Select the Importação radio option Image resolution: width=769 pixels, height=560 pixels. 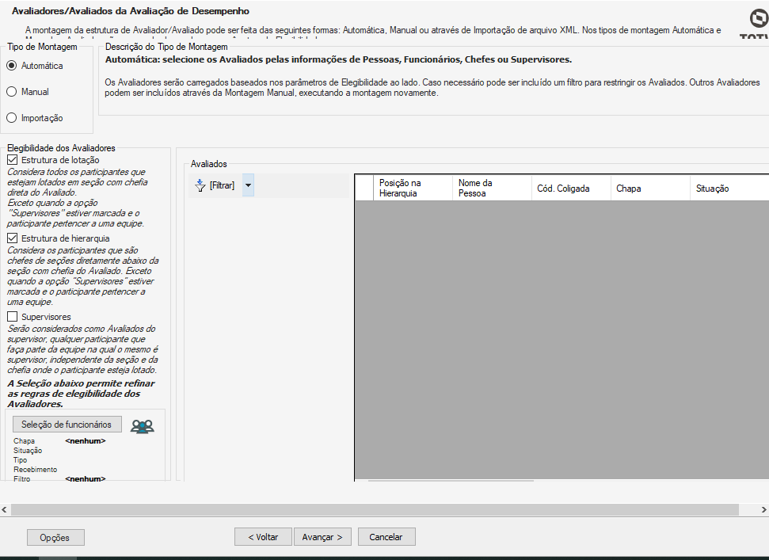pos(12,118)
